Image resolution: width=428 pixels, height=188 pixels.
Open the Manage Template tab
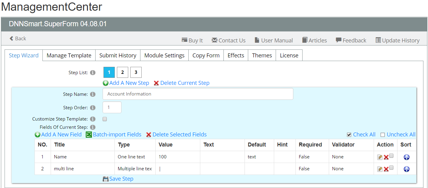(x=69, y=55)
